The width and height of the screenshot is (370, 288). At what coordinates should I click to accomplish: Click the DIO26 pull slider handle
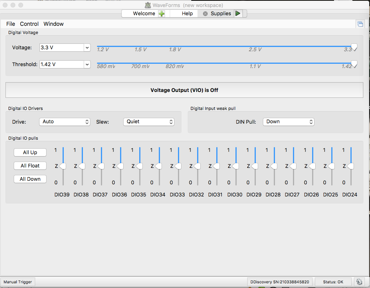[x=312, y=166]
